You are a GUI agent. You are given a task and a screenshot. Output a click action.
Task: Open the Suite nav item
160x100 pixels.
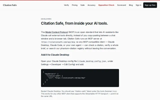point(82,5)
